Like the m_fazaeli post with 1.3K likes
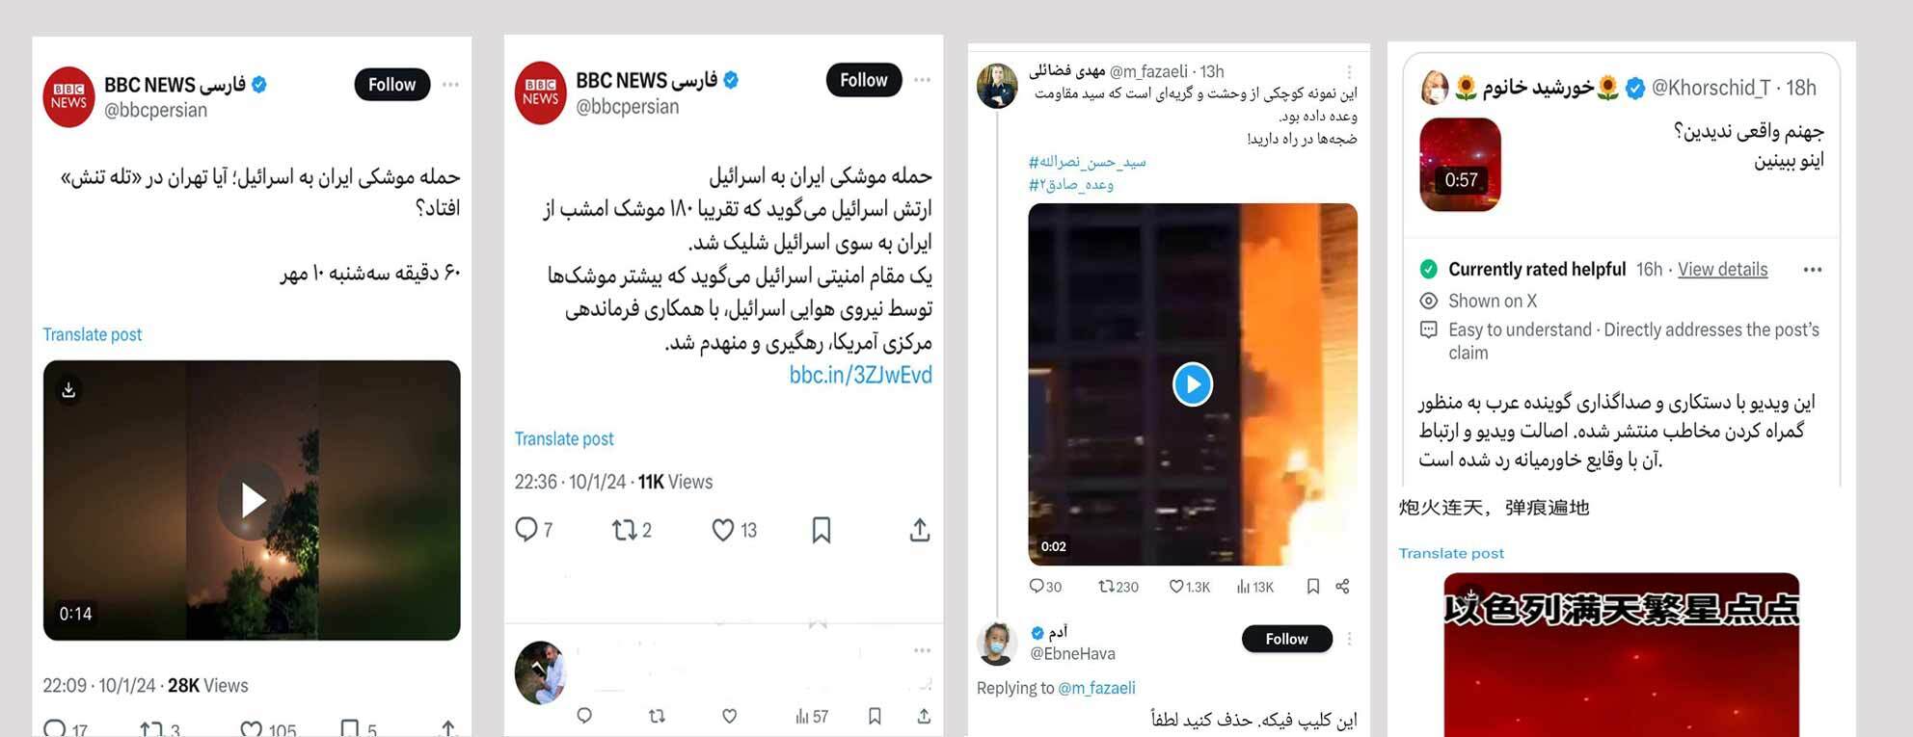 (x=1189, y=587)
